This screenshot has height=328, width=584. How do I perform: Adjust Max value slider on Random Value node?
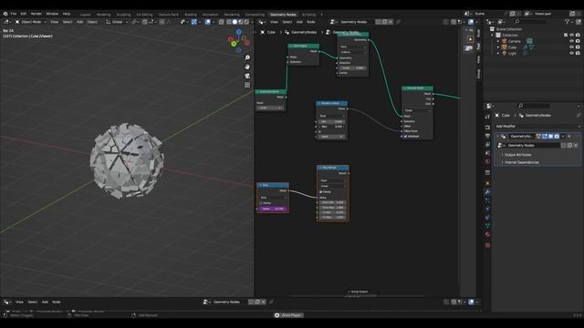(x=332, y=127)
